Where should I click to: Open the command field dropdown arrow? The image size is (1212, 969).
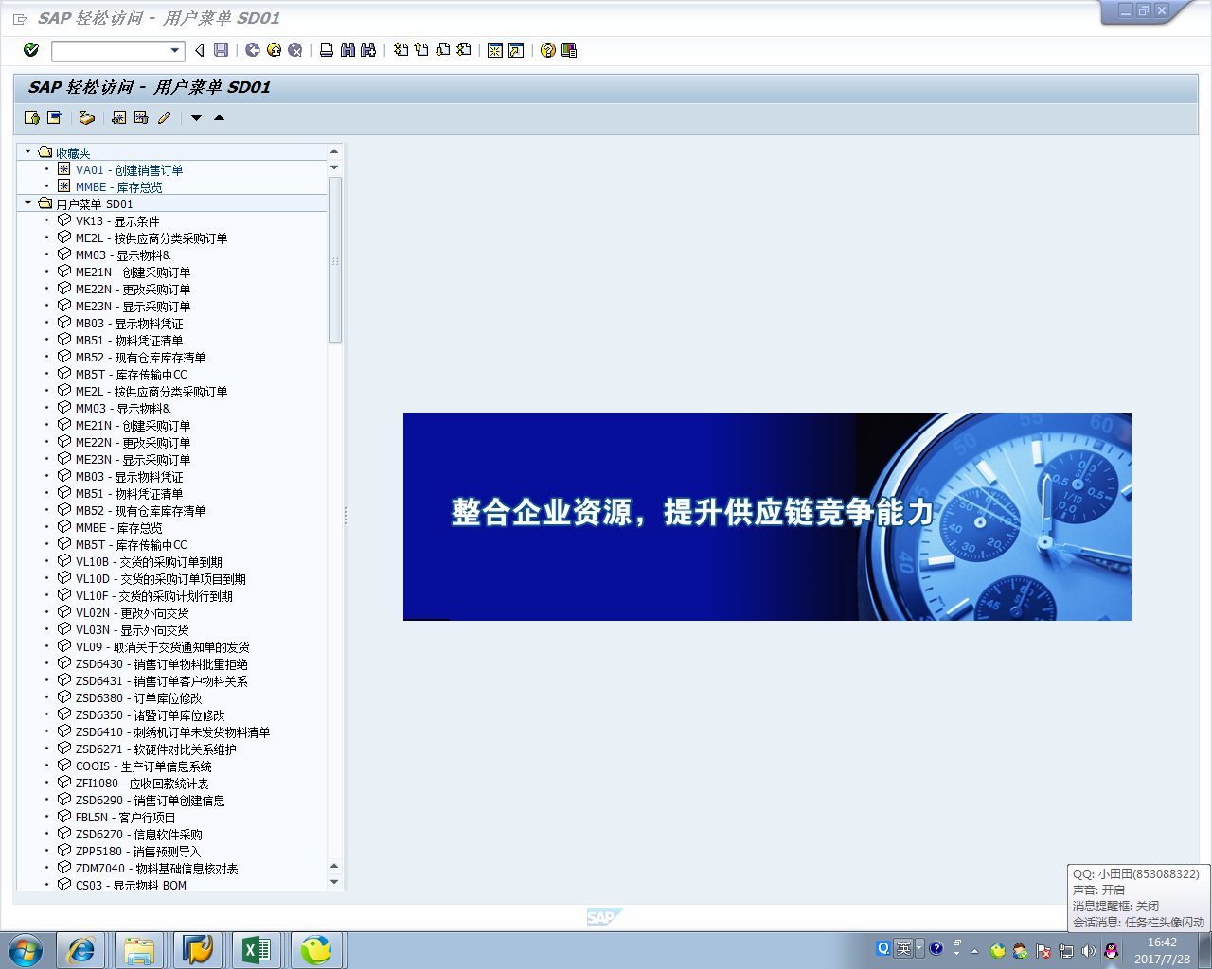click(175, 50)
